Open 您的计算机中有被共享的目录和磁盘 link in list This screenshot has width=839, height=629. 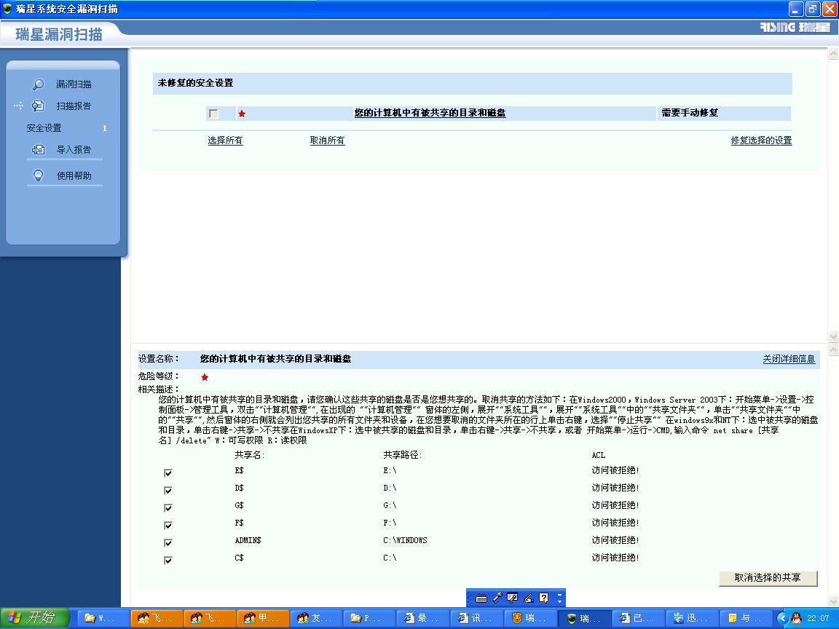[x=430, y=113]
